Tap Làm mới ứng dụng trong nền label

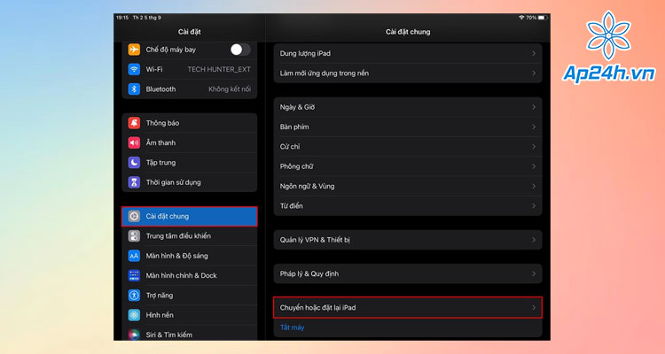tap(324, 73)
